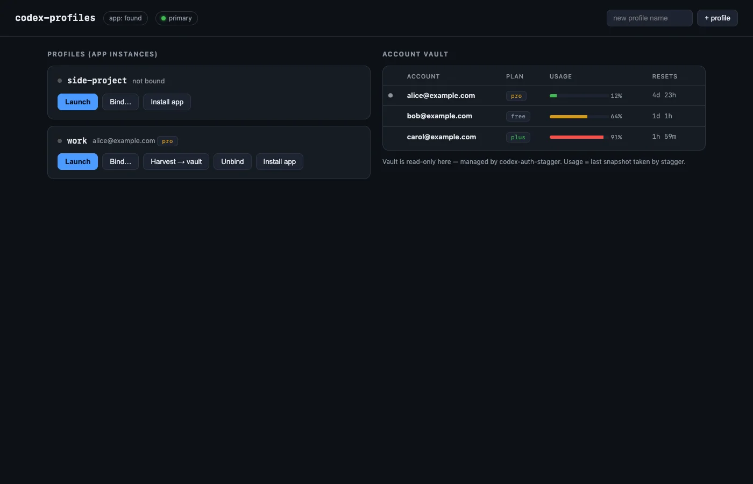
Task: Install app for work profile
Action: 279,161
